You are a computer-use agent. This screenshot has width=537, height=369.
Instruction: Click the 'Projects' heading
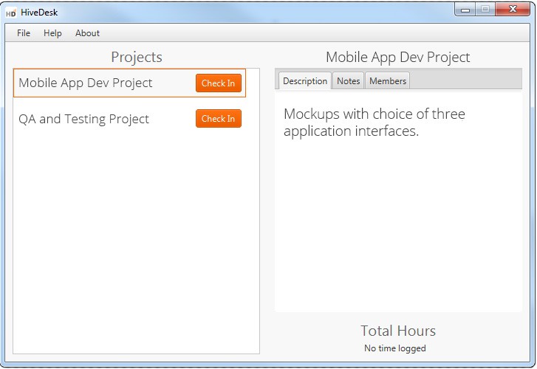137,57
